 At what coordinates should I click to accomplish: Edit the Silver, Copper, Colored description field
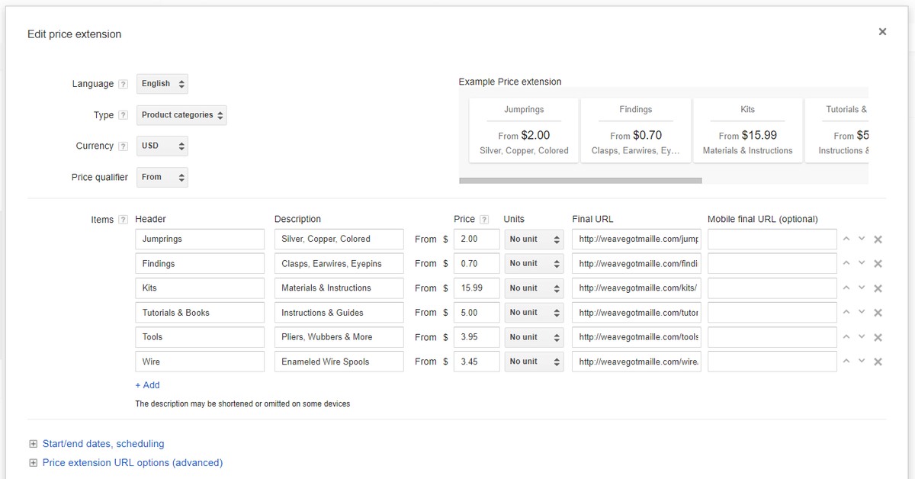[x=339, y=239]
